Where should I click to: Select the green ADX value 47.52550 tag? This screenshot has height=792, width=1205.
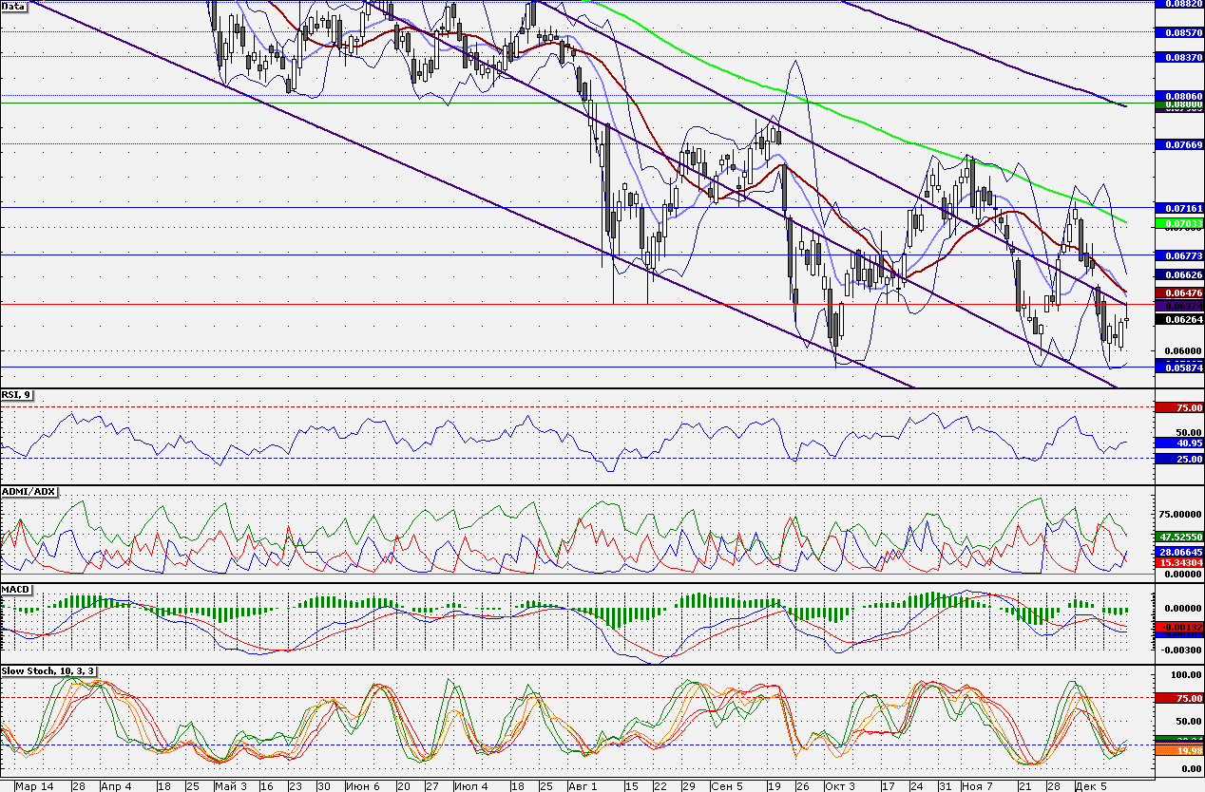click(1179, 537)
